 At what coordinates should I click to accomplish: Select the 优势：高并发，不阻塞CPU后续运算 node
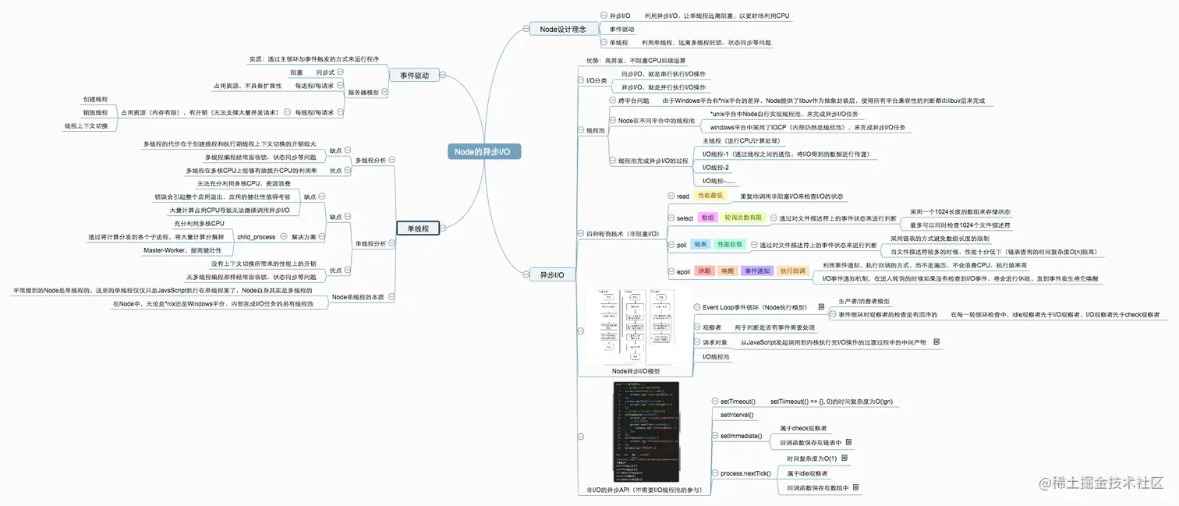(x=636, y=60)
